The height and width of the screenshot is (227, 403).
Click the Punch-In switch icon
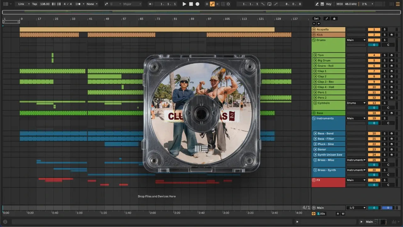pyautogui.click(x=263, y=4)
